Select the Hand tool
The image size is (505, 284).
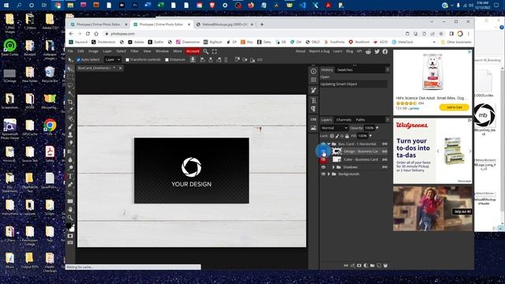tap(70, 209)
